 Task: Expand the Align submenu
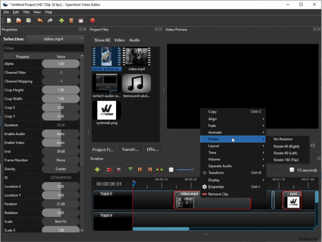pos(233,119)
